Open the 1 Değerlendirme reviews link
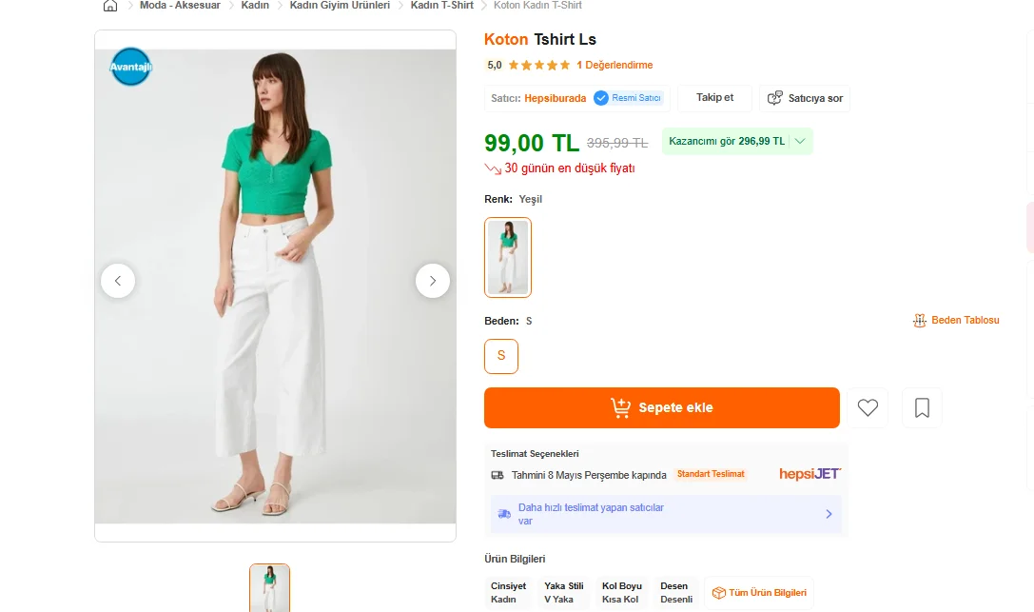The width and height of the screenshot is (1034, 612). click(615, 65)
